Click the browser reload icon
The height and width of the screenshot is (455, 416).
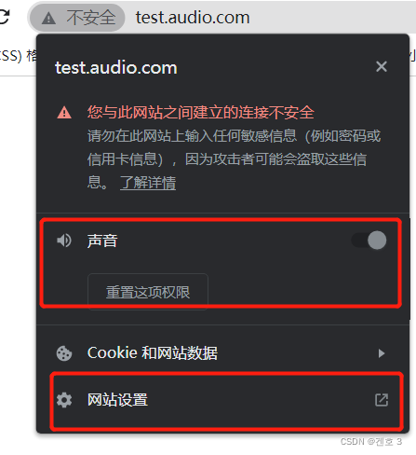click(4, 17)
